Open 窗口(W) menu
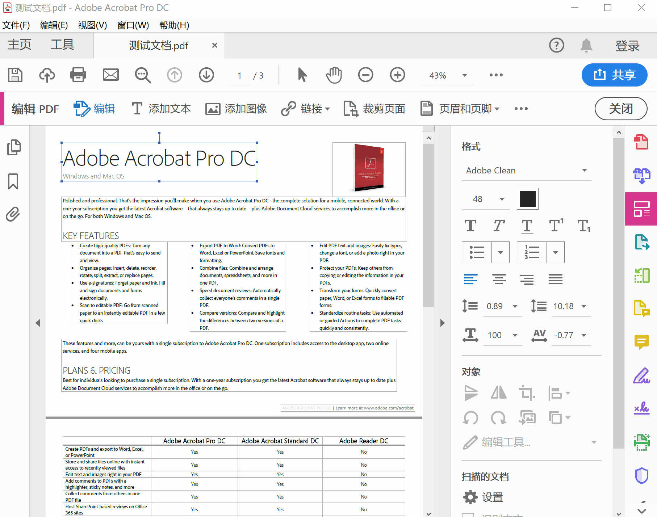 133,25
